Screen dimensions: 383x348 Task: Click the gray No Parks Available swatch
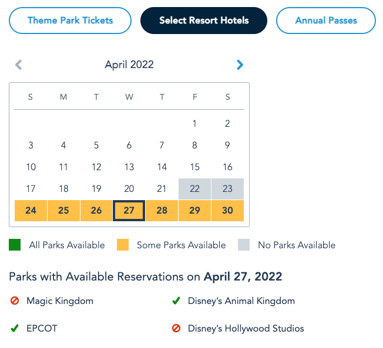coord(244,245)
